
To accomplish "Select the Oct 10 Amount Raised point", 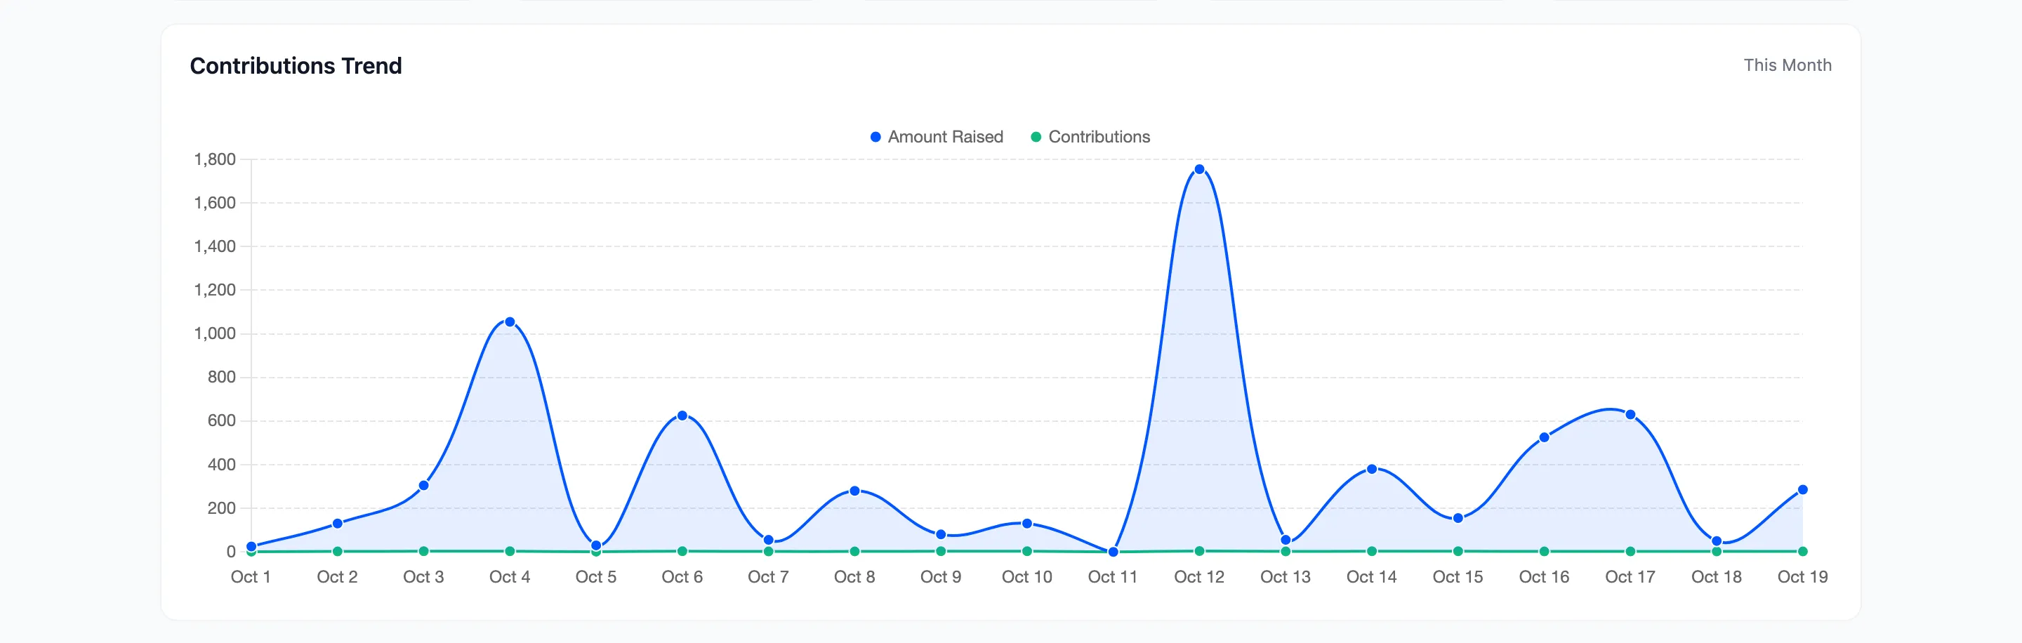I will [x=1026, y=524].
